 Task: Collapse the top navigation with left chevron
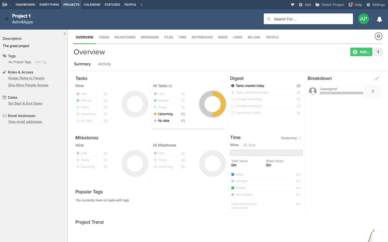[x=141, y=5]
